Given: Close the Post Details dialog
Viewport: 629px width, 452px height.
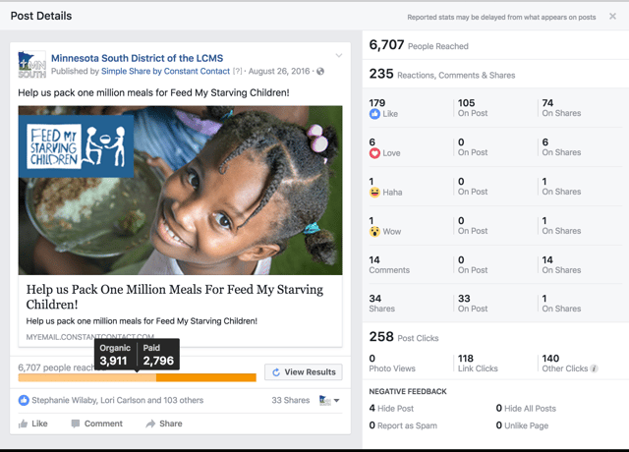Looking at the screenshot, I should pos(612,16).
